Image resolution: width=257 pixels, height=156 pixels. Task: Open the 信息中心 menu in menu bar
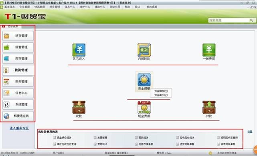click(x=70, y=7)
